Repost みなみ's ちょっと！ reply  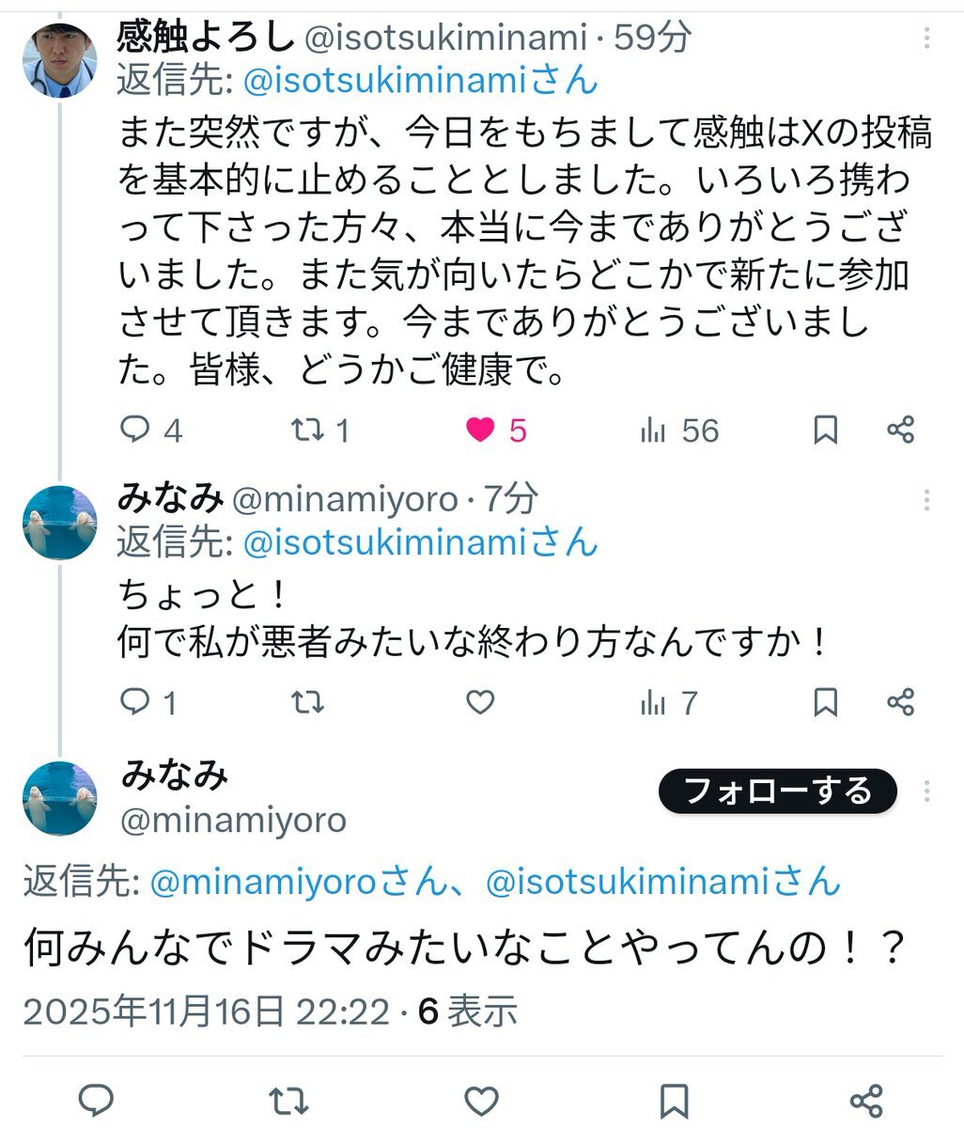[306, 701]
